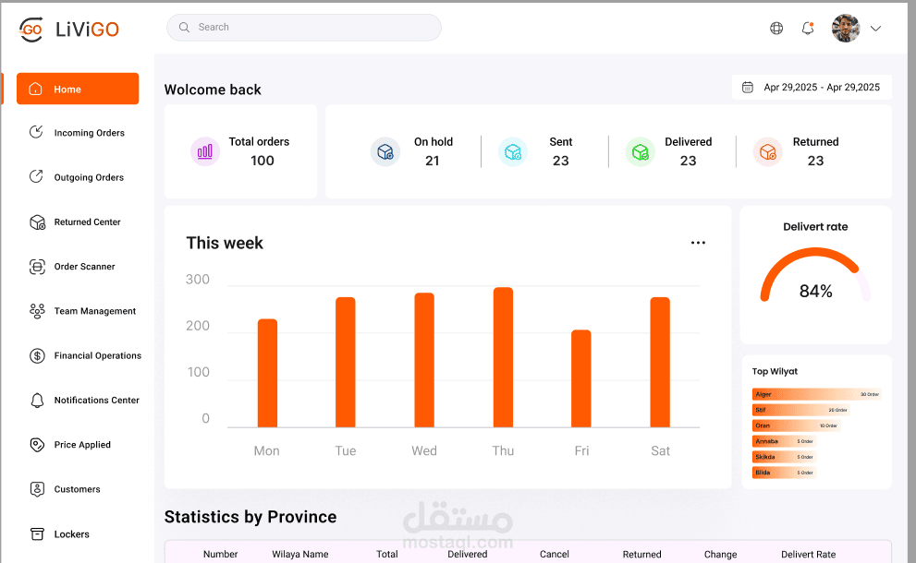916x563 pixels.
Task: Open the Apr 29,2025 date range picker
Action: coord(812,88)
